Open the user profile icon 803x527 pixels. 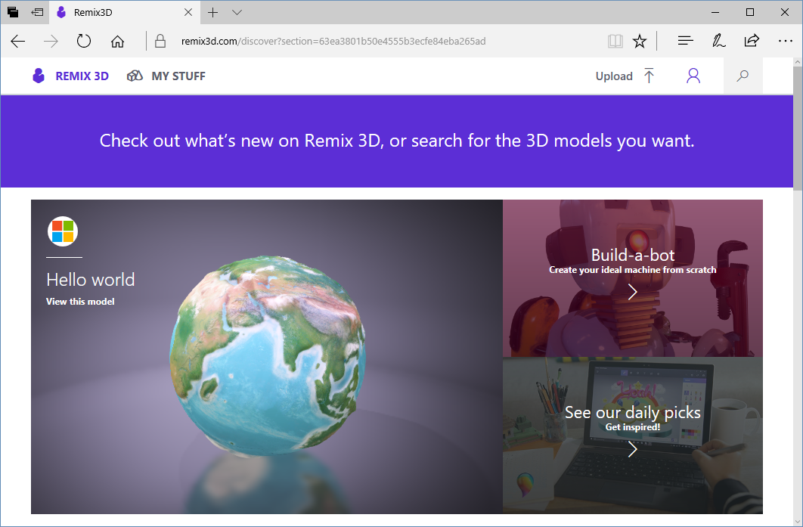[693, 76]
